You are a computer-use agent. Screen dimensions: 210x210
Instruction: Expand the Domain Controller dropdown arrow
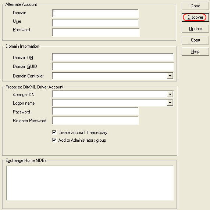[x=170, y=76]
